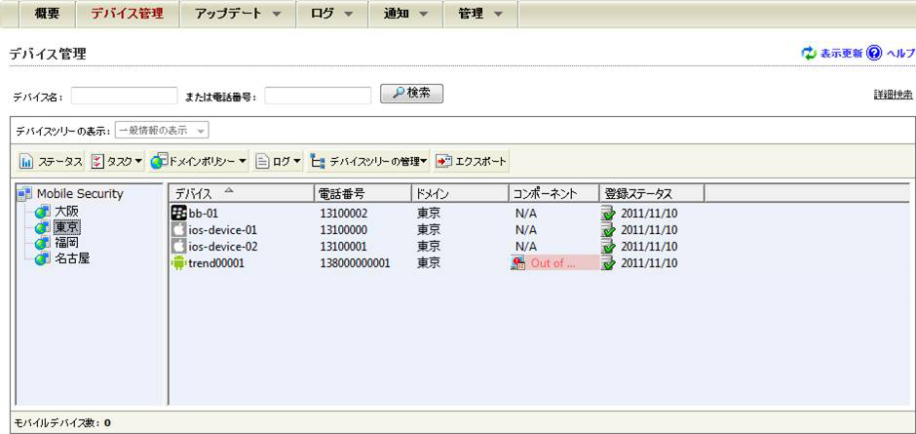The height and width of the screenshot is (434, 916).
Task: Open the タスク dropdown menu
Action: coord(116,161)
